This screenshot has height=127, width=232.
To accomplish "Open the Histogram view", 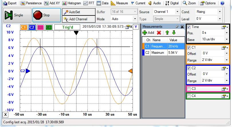I will pos(72,3).
